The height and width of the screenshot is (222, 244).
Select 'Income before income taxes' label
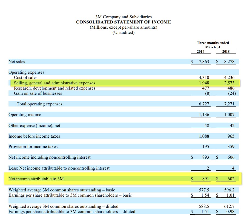(x=34, y=136)
